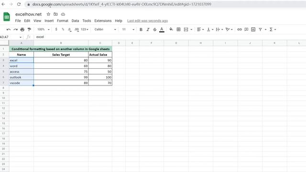
Task: Star the excelhow.net document
Action: tap(48, 14)
